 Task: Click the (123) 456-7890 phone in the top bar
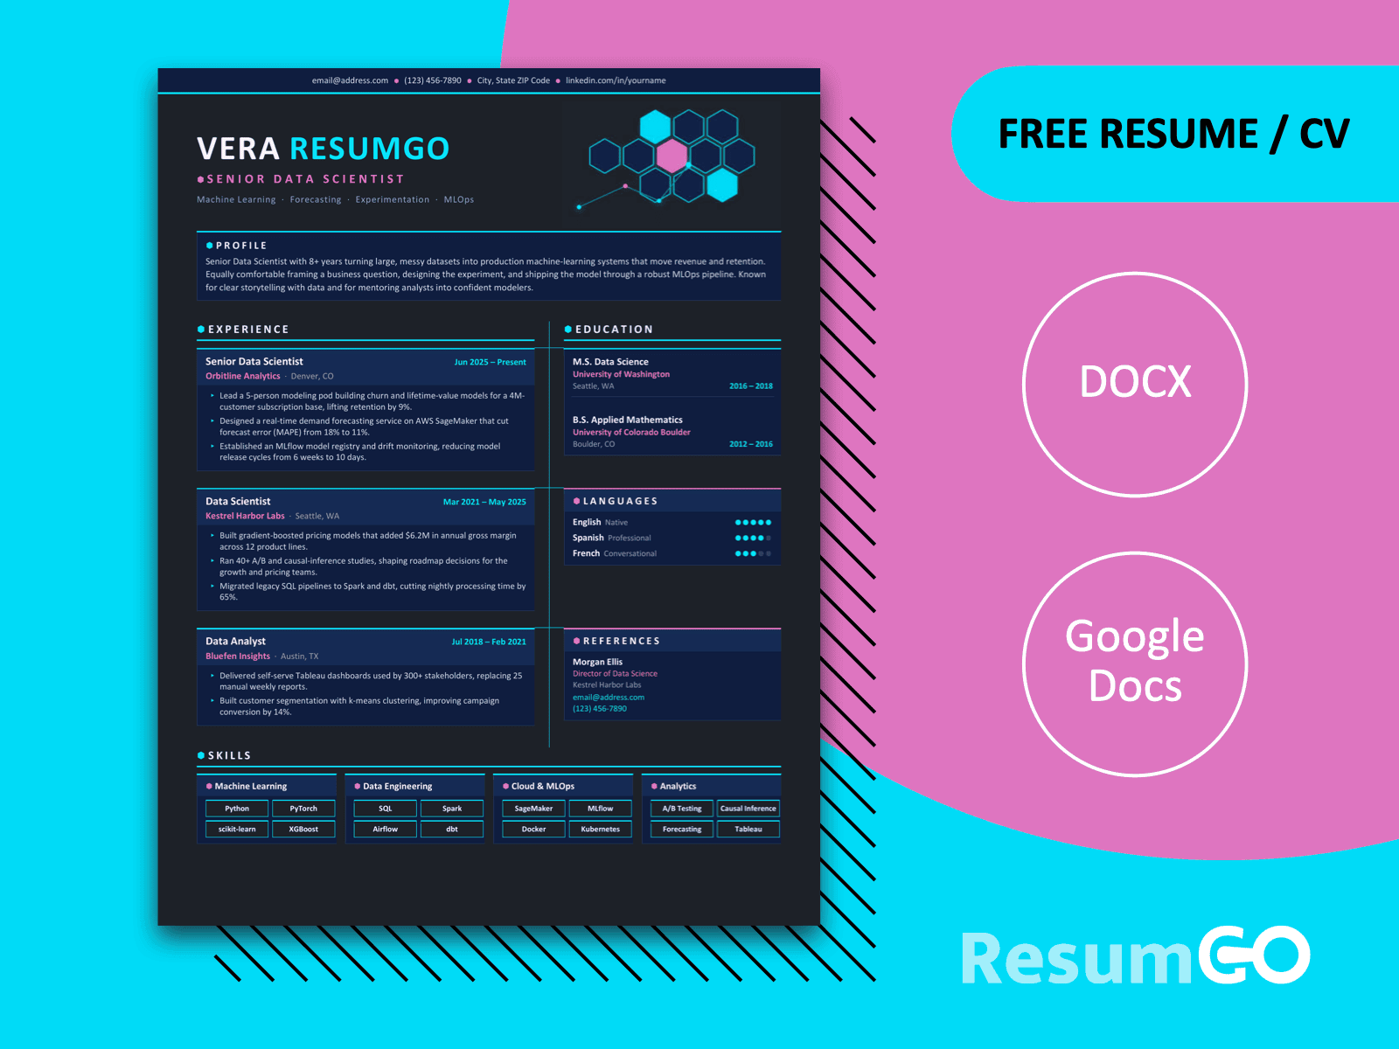click(433, 80)
